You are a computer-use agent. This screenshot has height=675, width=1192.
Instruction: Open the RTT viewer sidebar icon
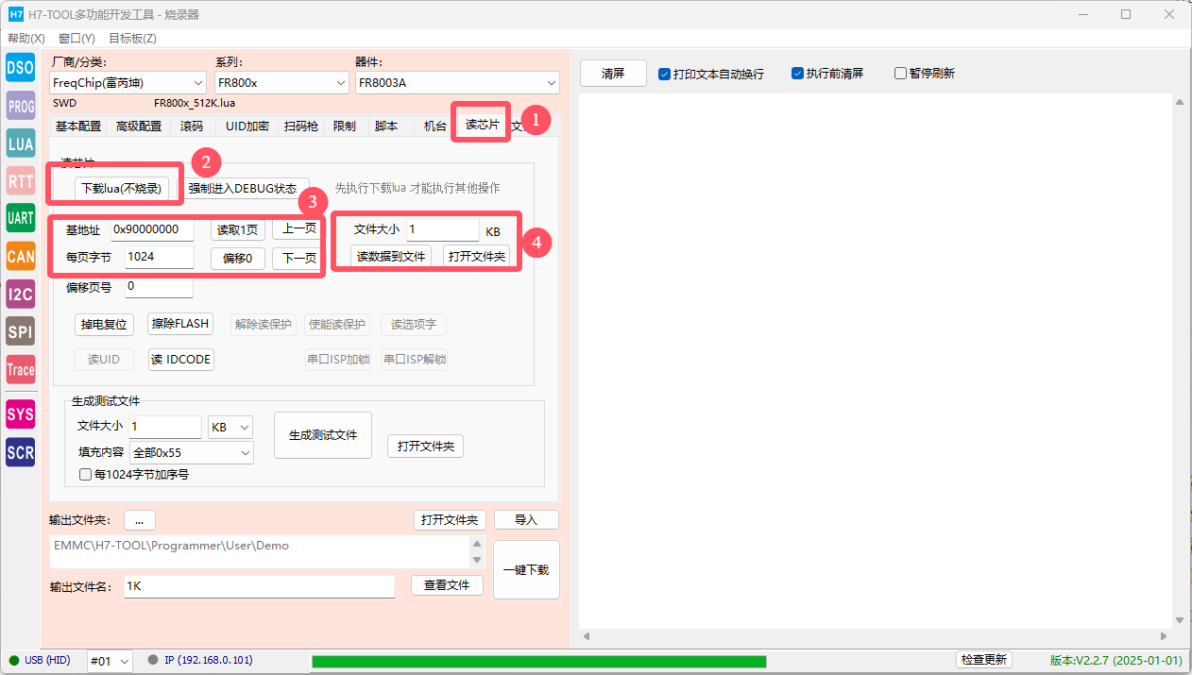(x=20, y=180)
